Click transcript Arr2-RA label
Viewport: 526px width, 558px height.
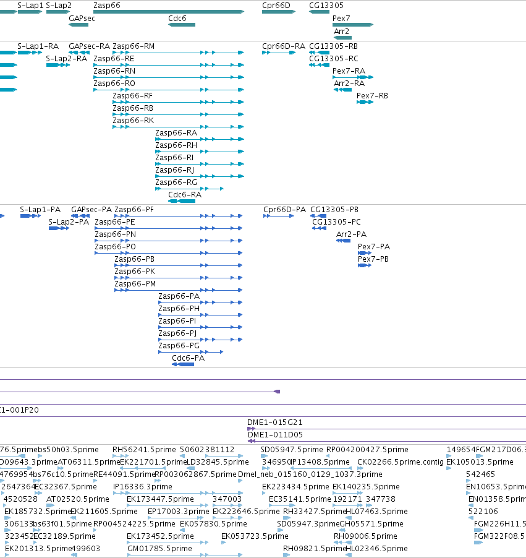click(x=349, y=84)
